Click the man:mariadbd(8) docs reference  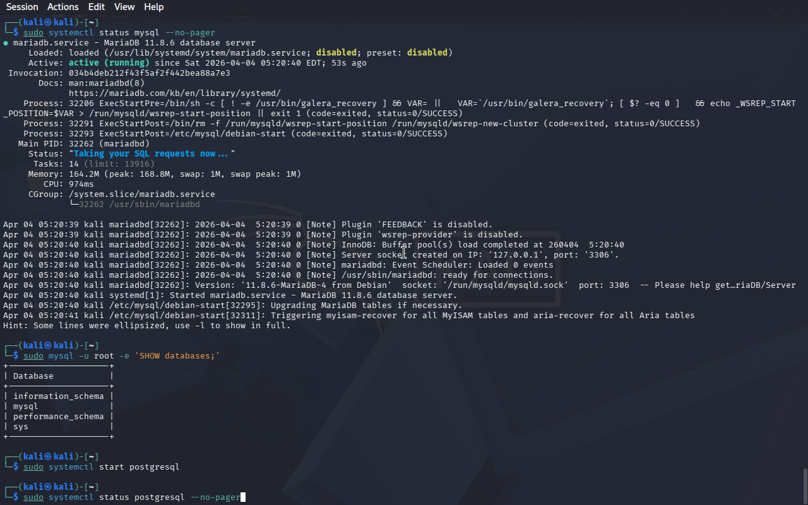(x=106, y=83)
